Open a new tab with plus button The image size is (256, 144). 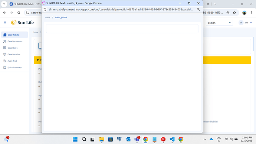click(215, 4)
